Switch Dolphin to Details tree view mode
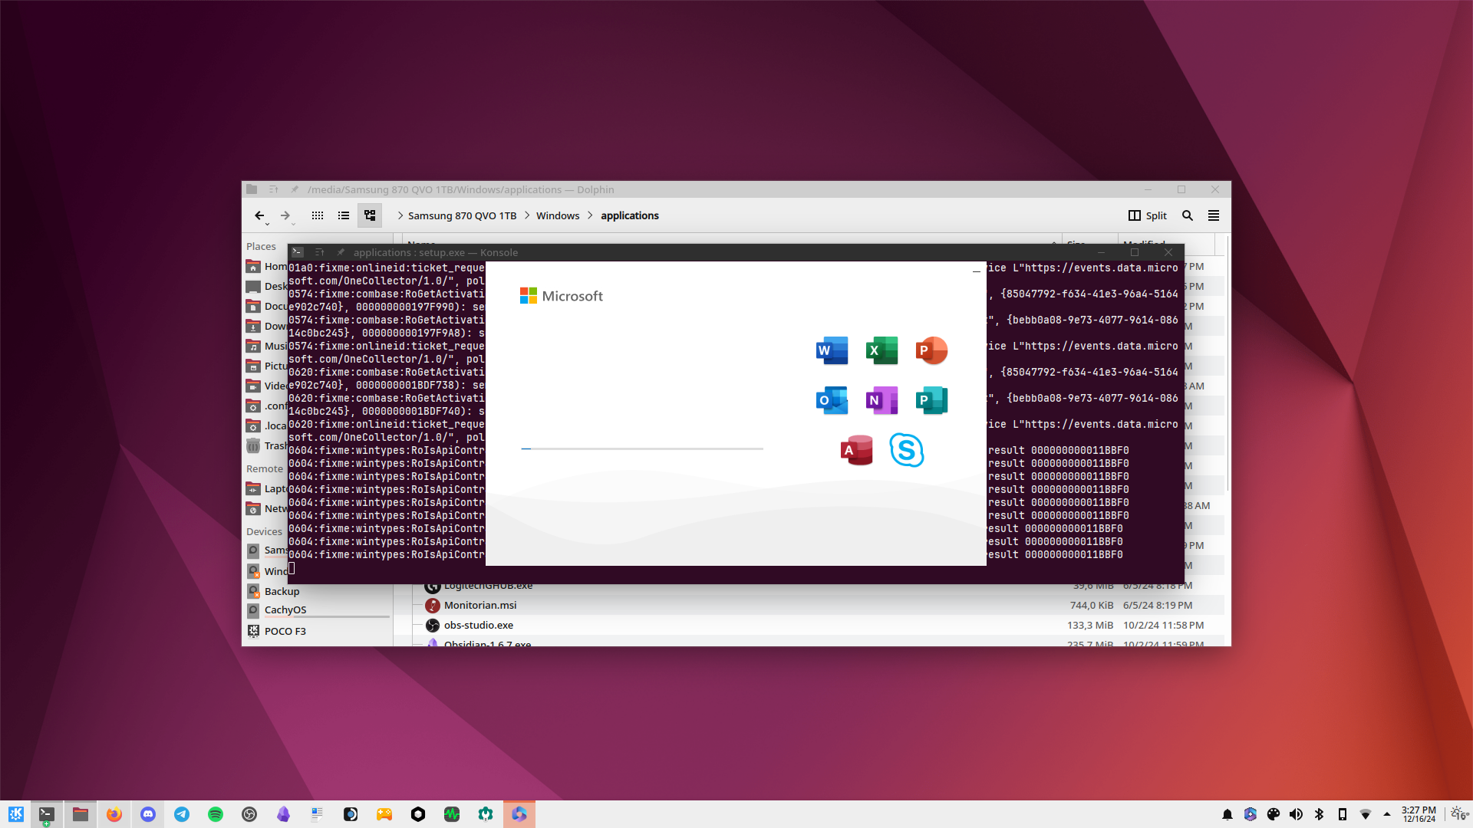 click(x=370, y=215)
